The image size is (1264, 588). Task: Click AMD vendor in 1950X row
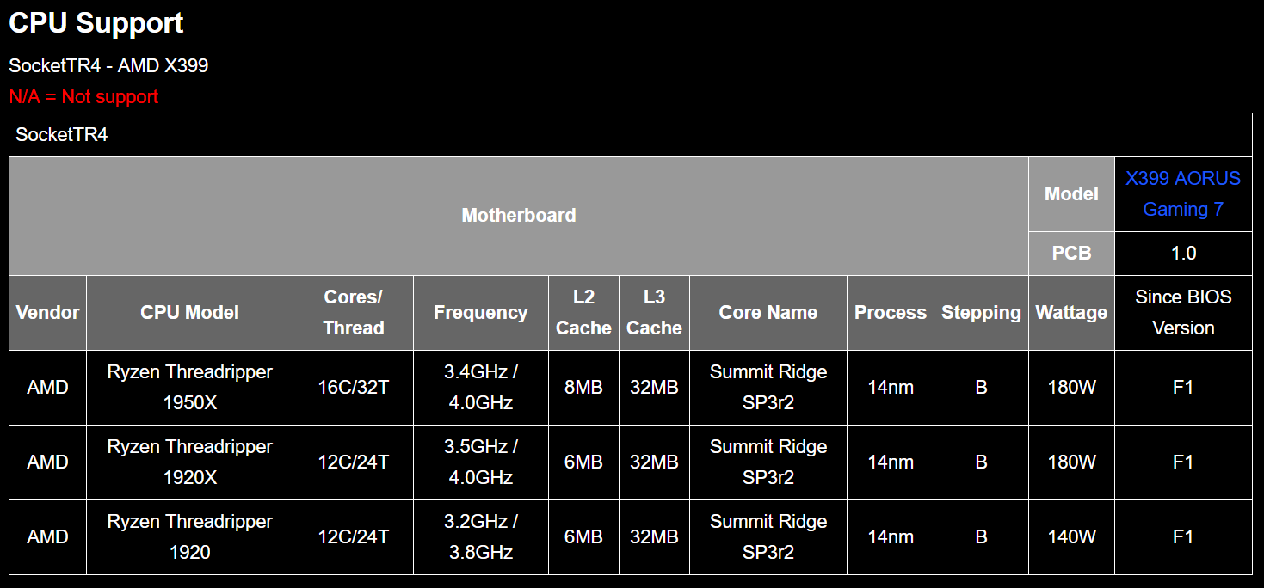[x=48, y=388]
